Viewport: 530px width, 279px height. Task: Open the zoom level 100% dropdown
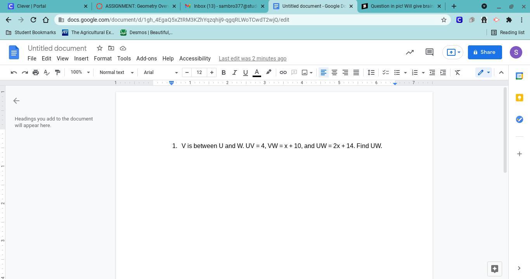click(80, 72)
